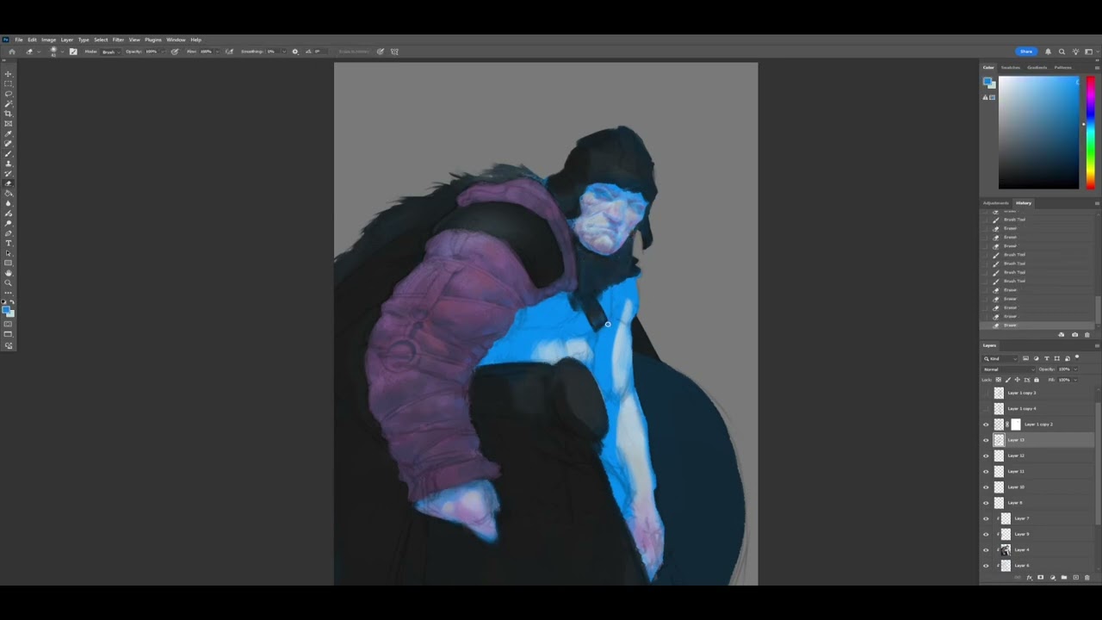Switch to the Adjustments tab
Image resolution: width=1102 pixels, height=620 pixels.
[x=995, y=203]
